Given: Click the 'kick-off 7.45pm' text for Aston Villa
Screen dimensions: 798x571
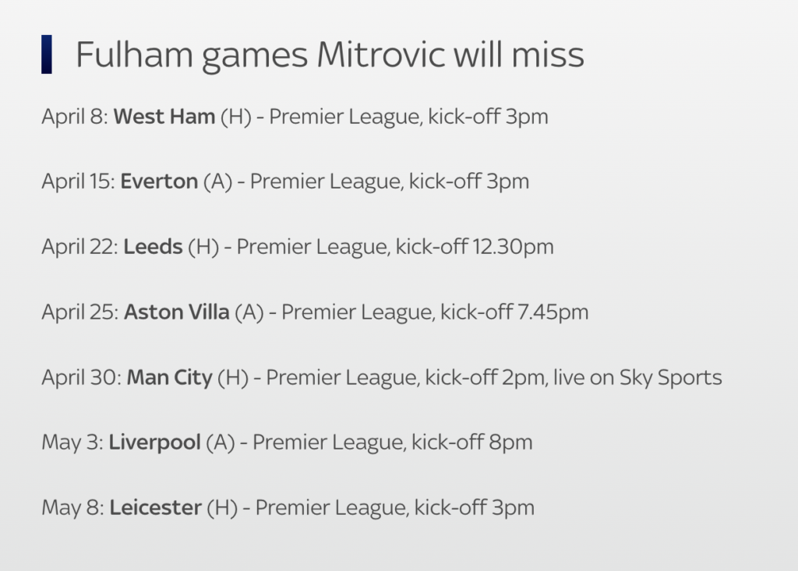Looking at the screenshot, I should 514,312.
